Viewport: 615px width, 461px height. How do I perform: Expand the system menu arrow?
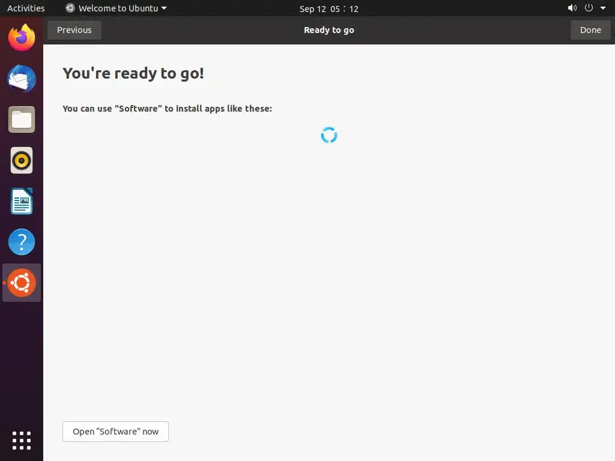coord(603,8)
